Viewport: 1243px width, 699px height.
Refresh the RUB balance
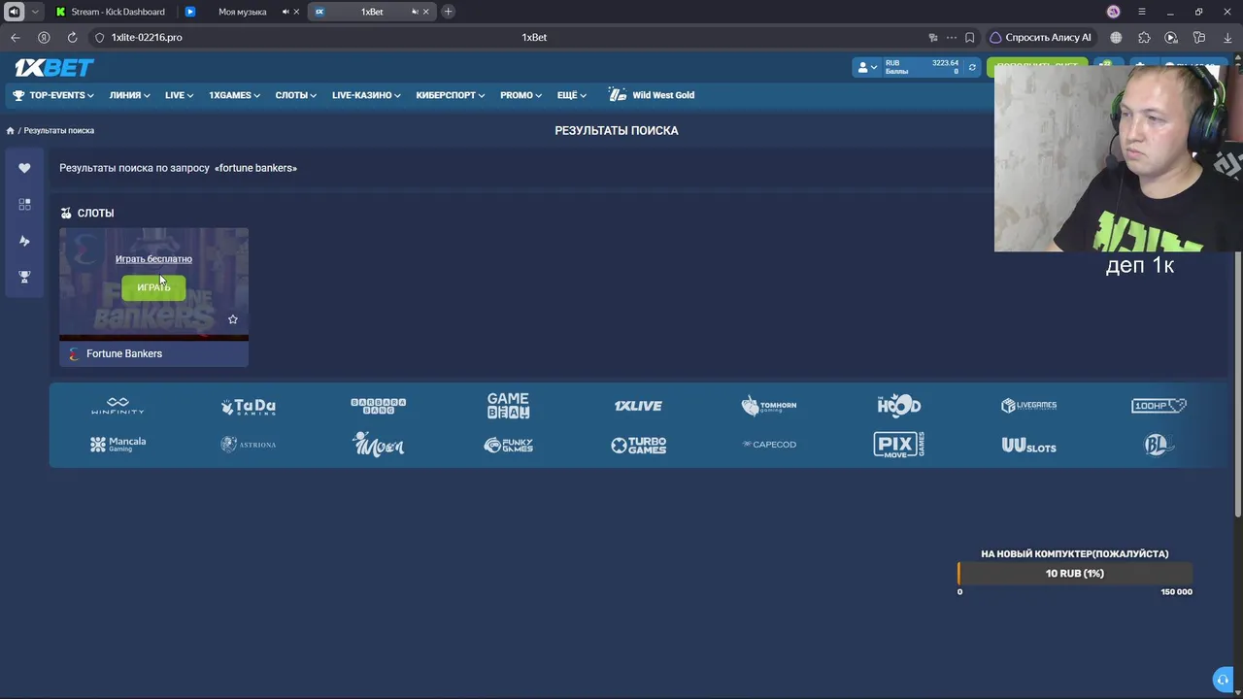tap(972, 67)
